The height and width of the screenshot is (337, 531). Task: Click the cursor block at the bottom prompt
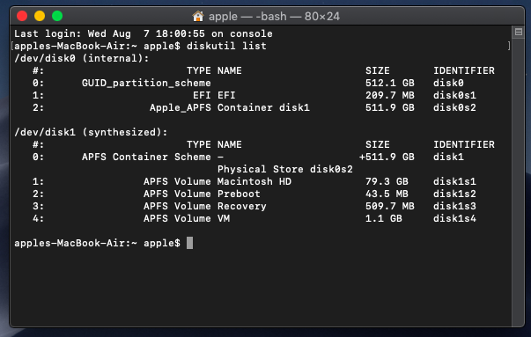189,243
